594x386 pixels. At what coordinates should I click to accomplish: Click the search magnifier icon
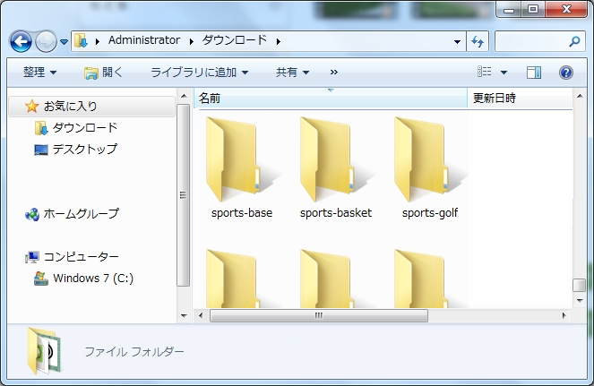574,41
